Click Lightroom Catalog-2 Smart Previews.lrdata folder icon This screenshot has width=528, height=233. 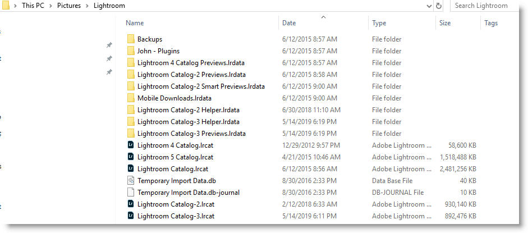click(x=131, y=86)
